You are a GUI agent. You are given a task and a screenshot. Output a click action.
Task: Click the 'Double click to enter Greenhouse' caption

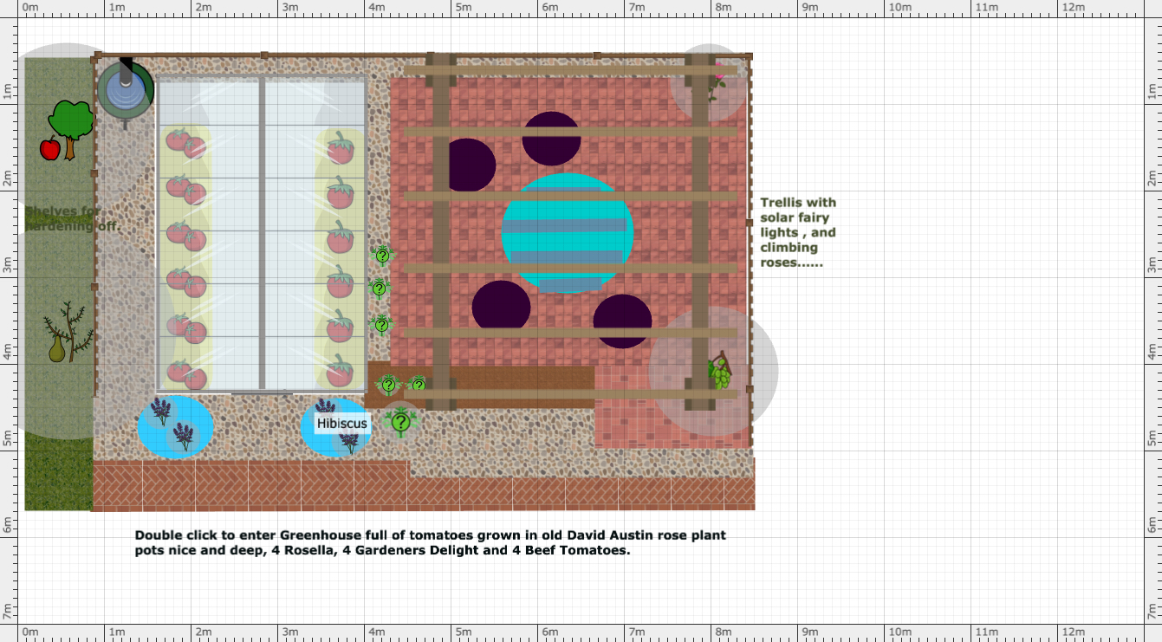pos(430,542)
